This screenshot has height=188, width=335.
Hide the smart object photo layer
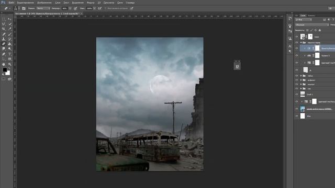(297, 109)
